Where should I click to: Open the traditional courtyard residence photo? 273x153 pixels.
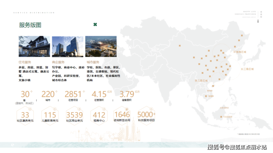(x=34, y=46)
